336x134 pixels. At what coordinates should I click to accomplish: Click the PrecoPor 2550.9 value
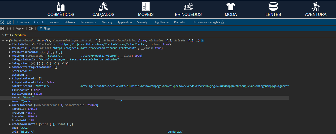(x=32, y=117)
